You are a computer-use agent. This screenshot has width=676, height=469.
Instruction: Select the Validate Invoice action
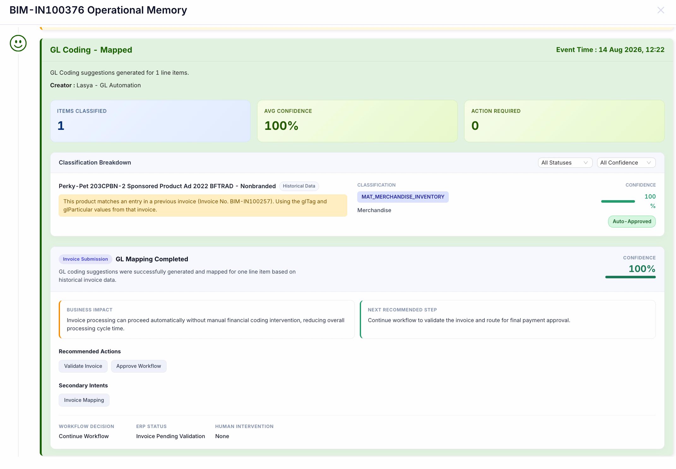83,366
